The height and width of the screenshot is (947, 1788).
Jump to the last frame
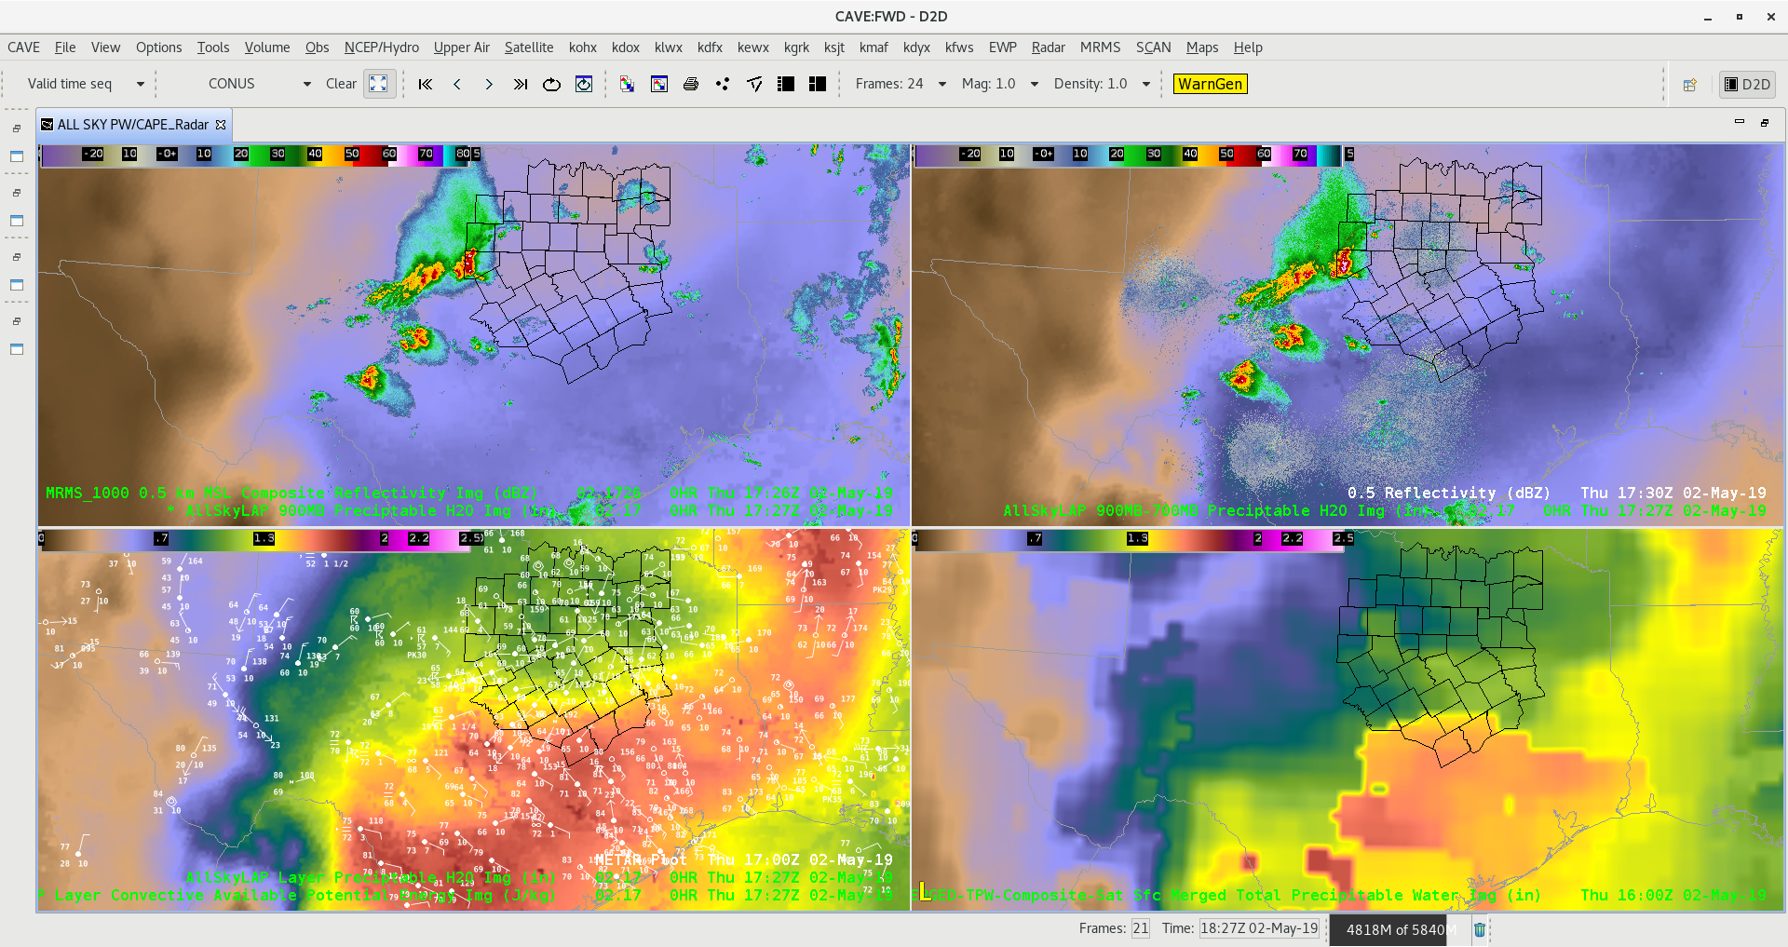pos(521,84)
